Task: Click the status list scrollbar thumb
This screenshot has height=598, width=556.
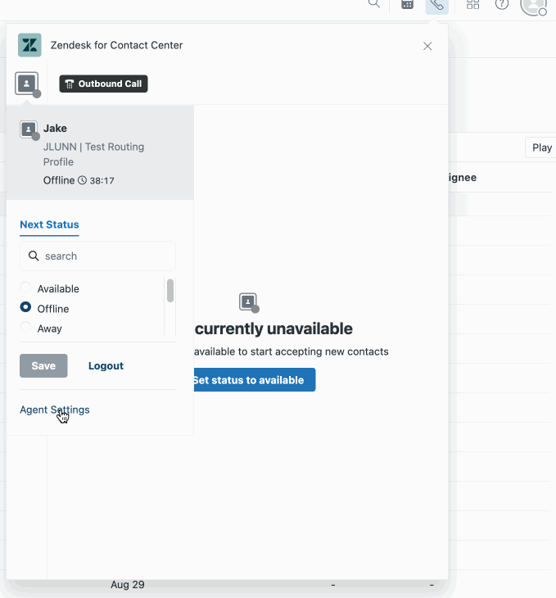Action: pos(170,291)
